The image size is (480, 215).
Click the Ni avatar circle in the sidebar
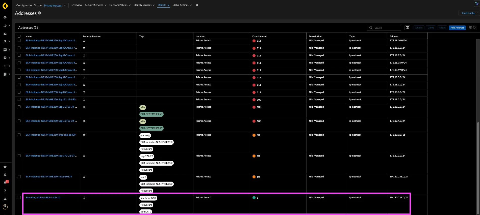tap(5, 207)
